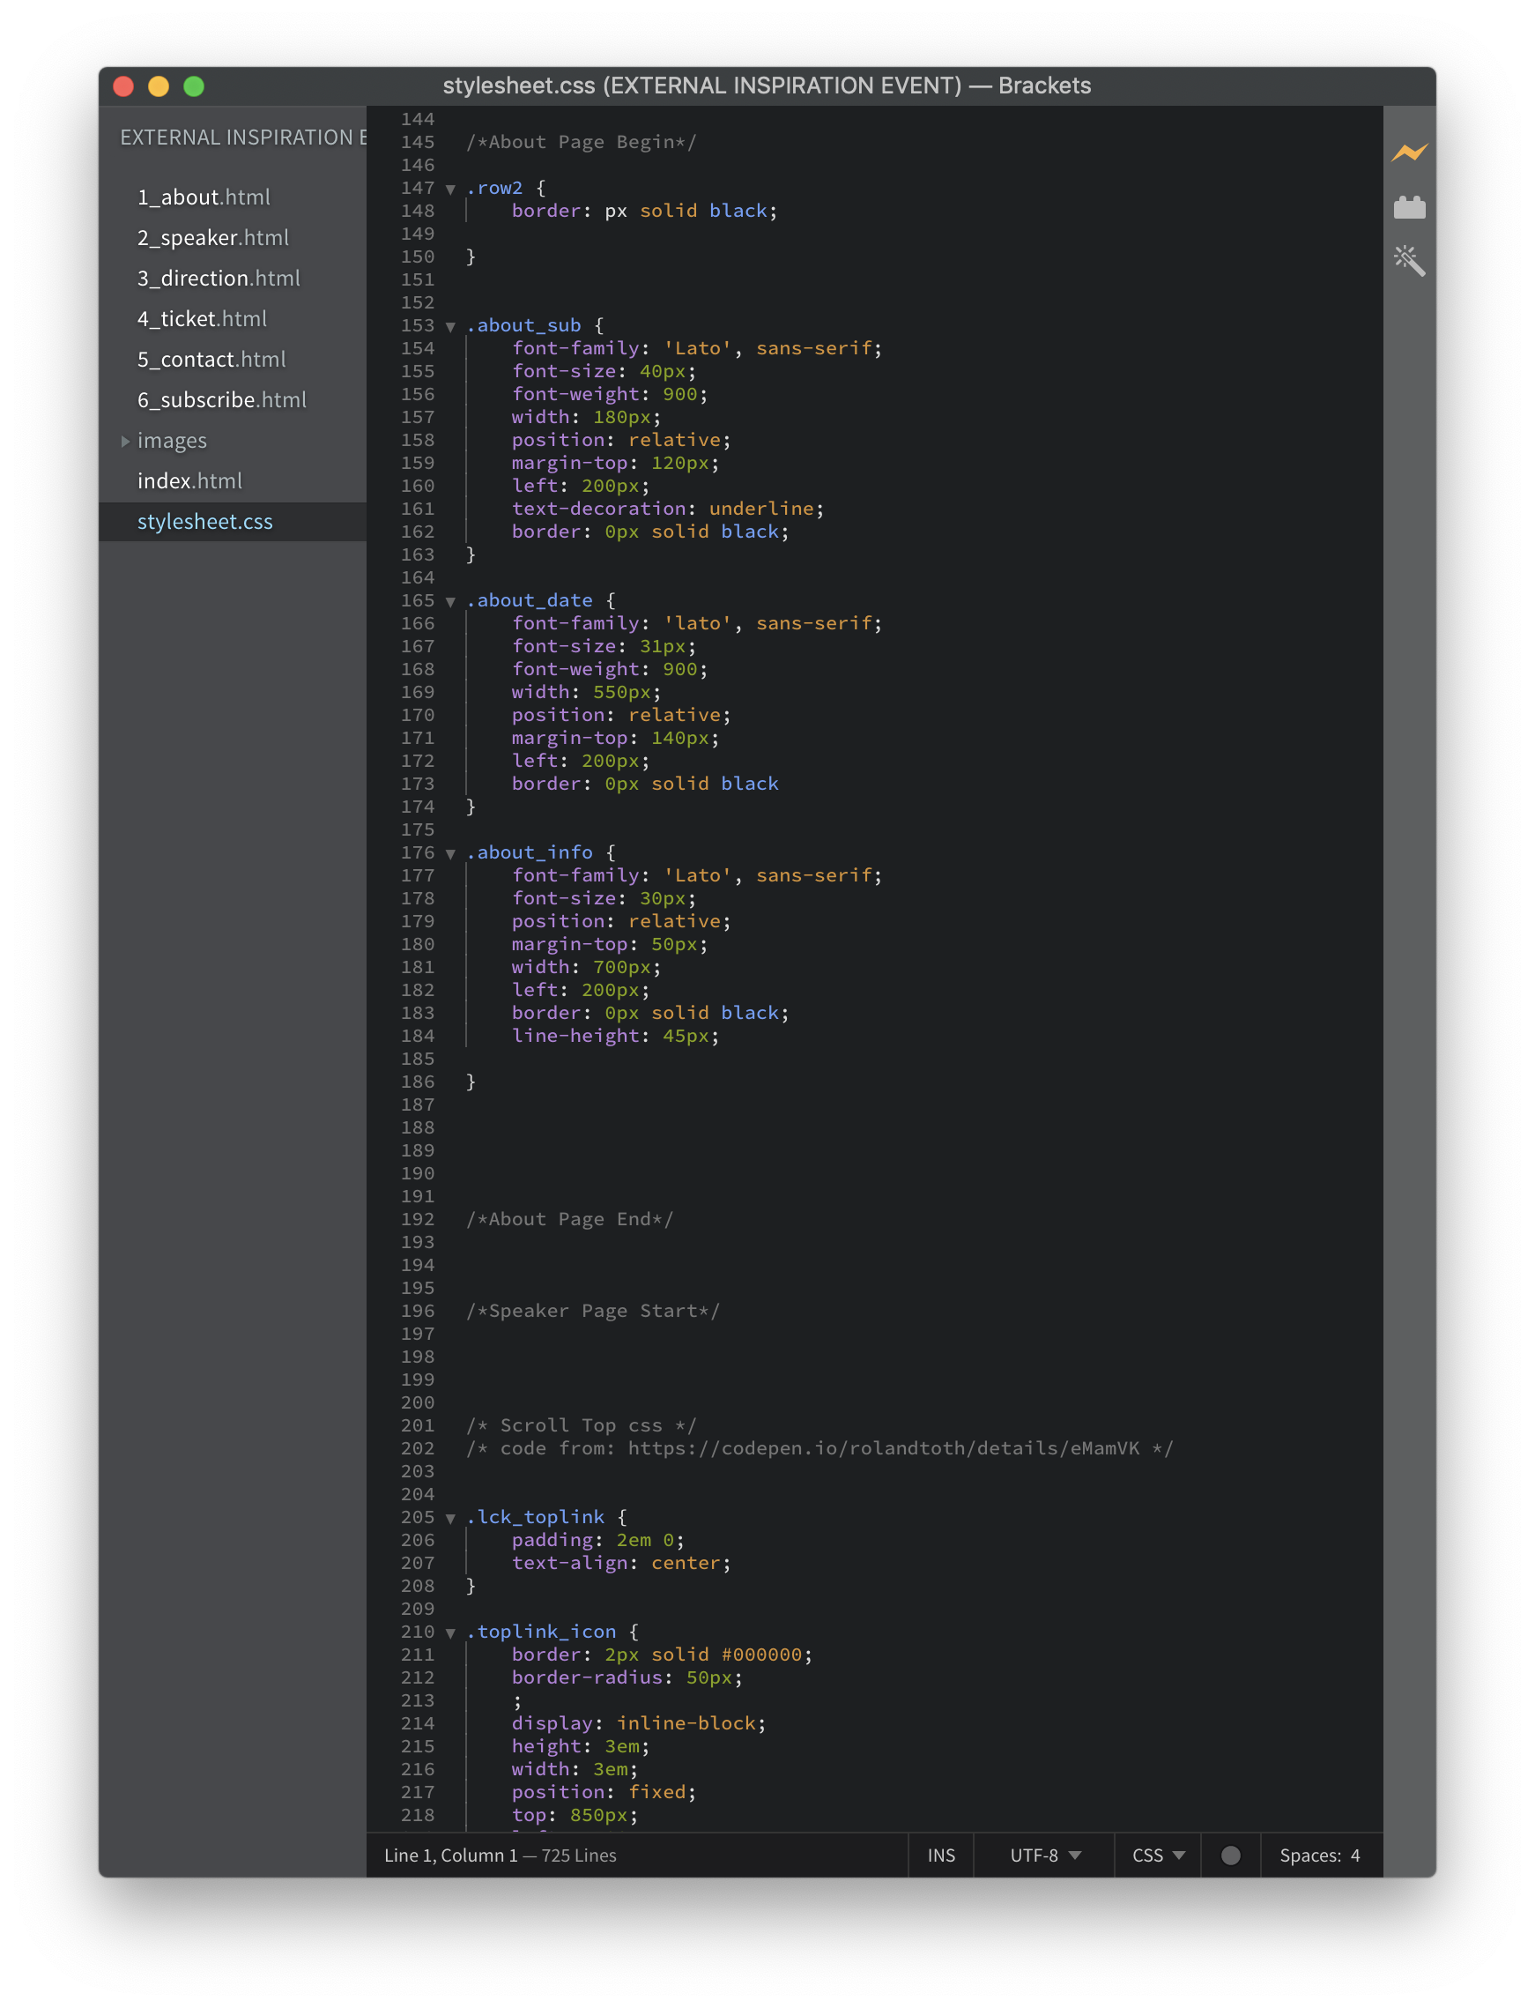Click the 'position: fixed' line
Image resolution: width=1535 pixels, height=2008 pixels.
[604, 1792]
